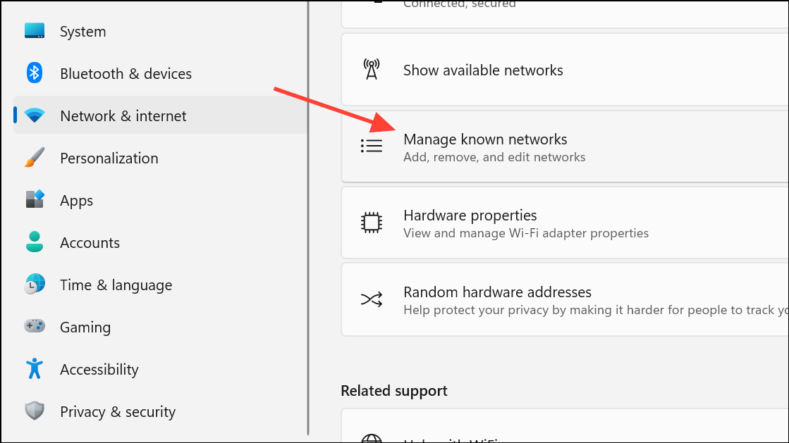Click the Accounts person icon
The width and height of the screenshot is (789, 443).
pyautogui.click(x=34, y=242)
